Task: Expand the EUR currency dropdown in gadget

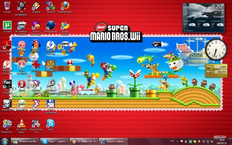Action: coord(209,67)
